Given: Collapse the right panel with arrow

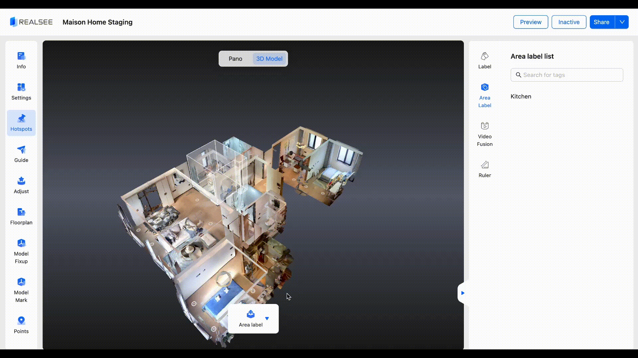Looking at the screenshot, I should coord(462,293).
